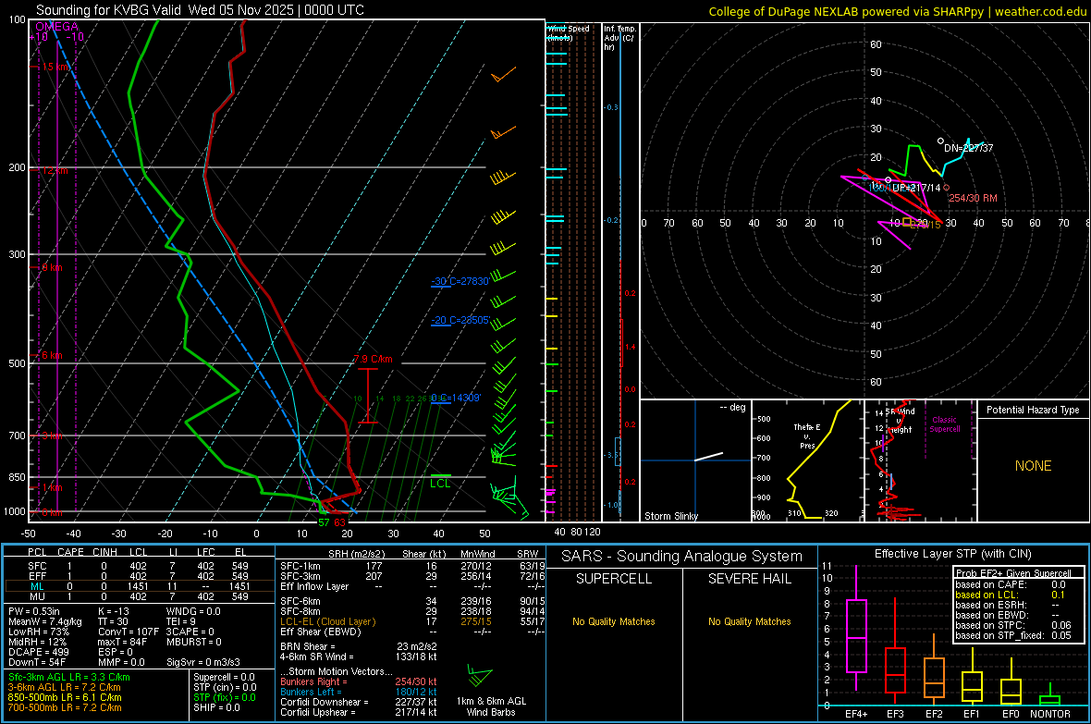
Task: Click the 'Supercell = 0.0' parameter
Action: click(x=224, y=678)
